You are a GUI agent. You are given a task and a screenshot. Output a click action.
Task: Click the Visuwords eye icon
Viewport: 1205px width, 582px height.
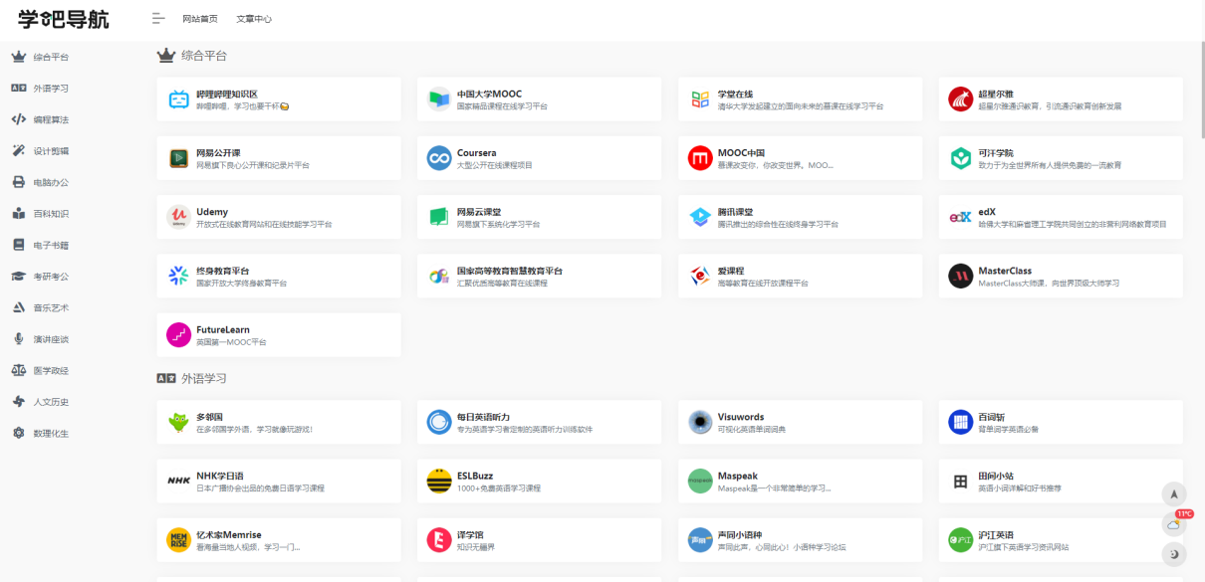pos(700,423)
